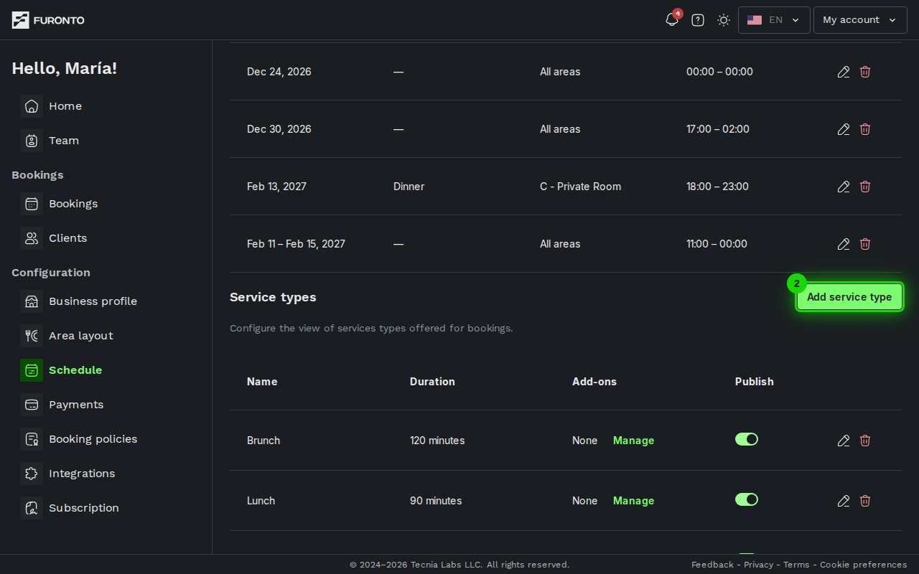
Task: Edit the Brunch service type
Action: point(844,441)
